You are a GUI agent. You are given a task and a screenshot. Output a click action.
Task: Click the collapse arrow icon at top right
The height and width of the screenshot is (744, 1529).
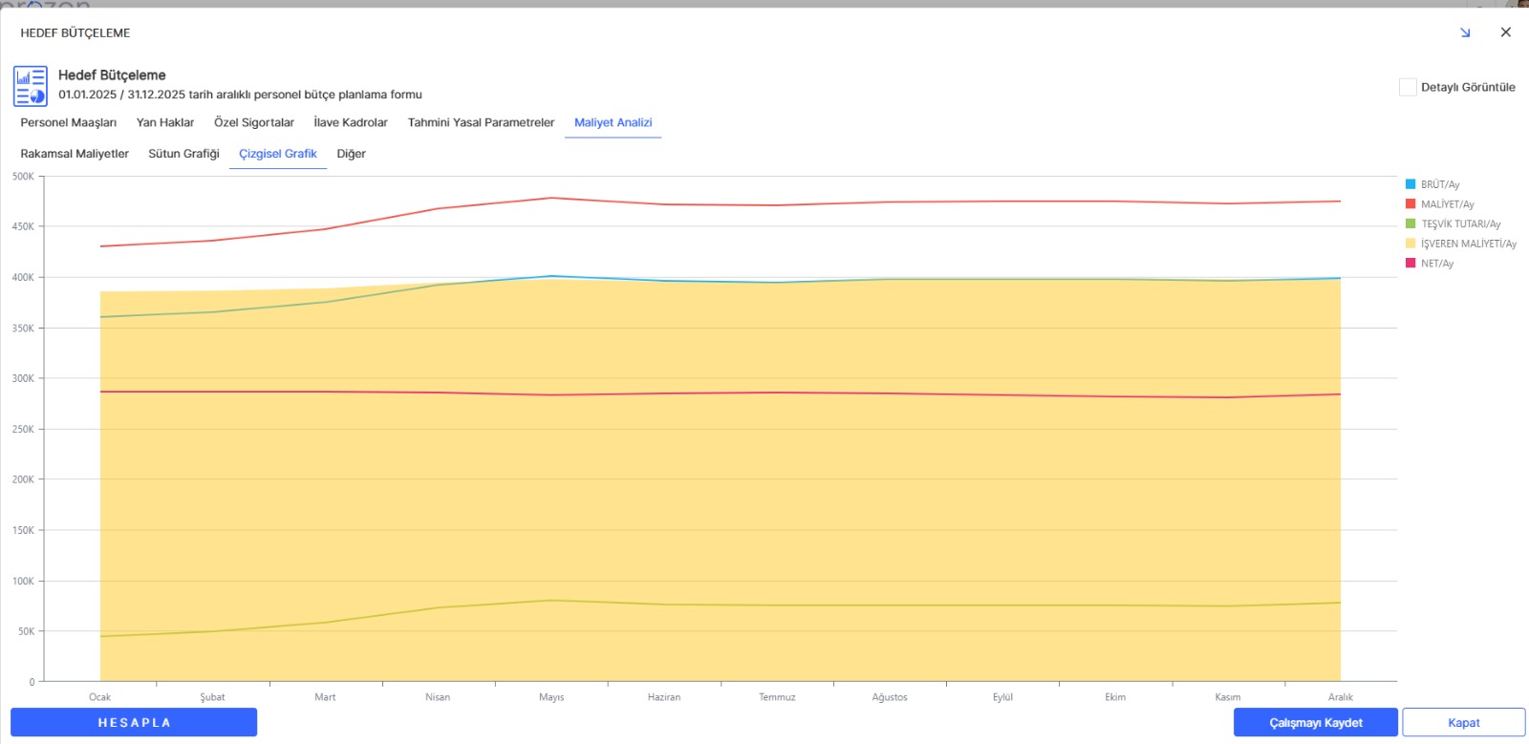1465,32
